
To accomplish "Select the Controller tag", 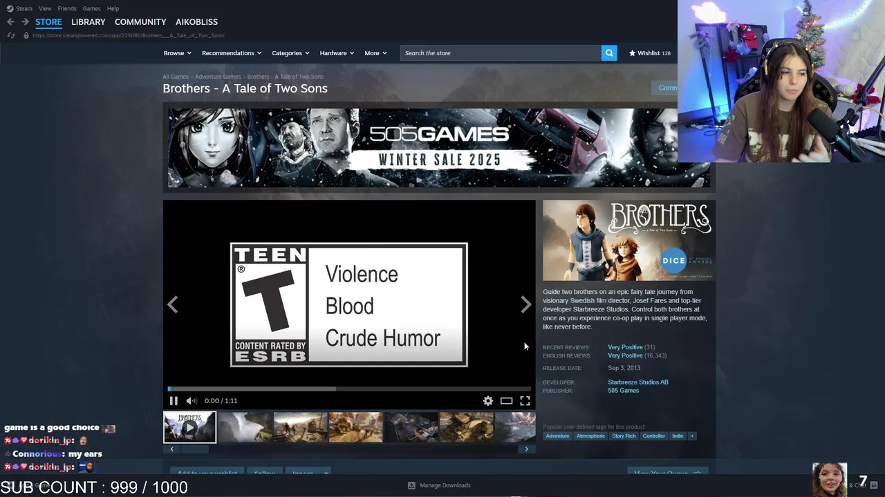I will pyautogui.click(x=653, y=436).
